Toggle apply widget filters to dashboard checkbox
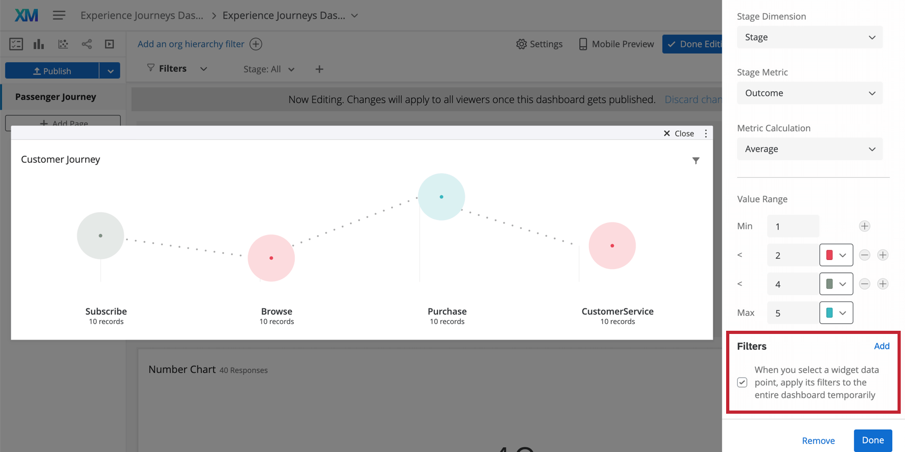The height and width of the screenshot is (452, 905). pyautogui.click(x=742, y=382)
